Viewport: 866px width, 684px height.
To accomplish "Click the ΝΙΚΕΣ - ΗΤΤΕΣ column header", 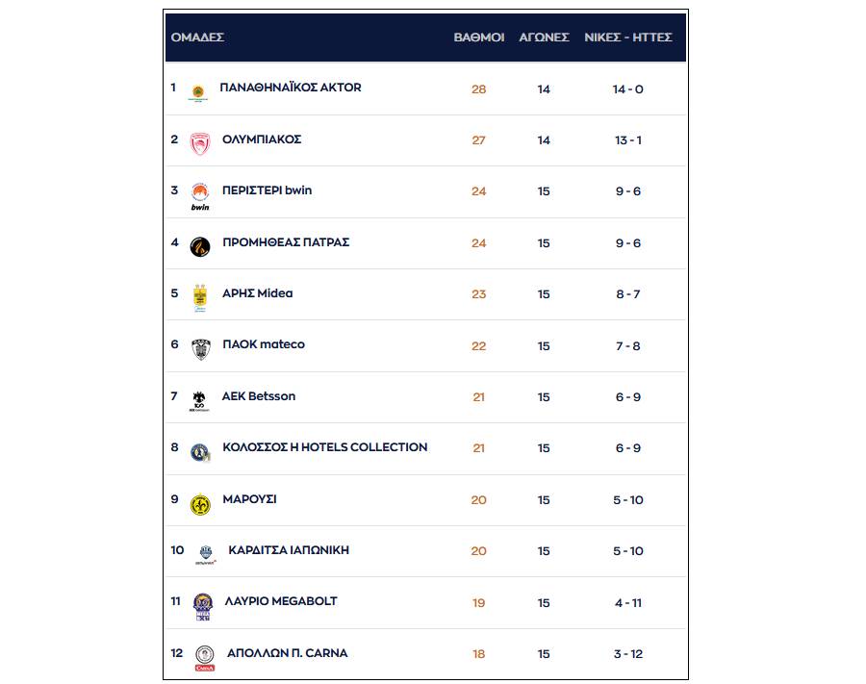I will point(628,38).
